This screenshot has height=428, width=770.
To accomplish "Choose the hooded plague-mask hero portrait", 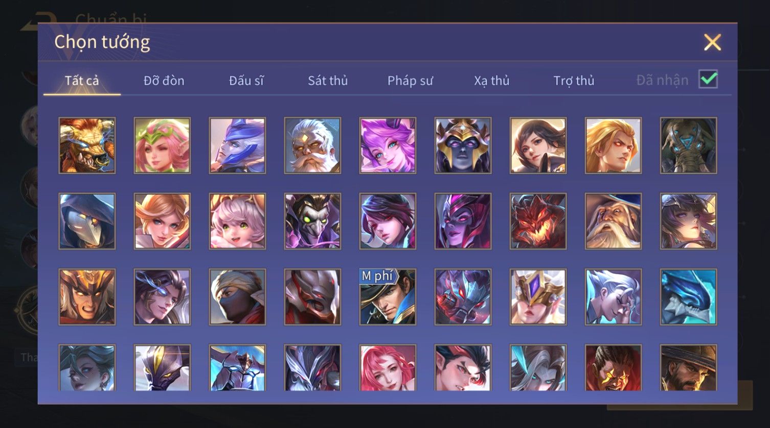I will (x=87, y=221).
